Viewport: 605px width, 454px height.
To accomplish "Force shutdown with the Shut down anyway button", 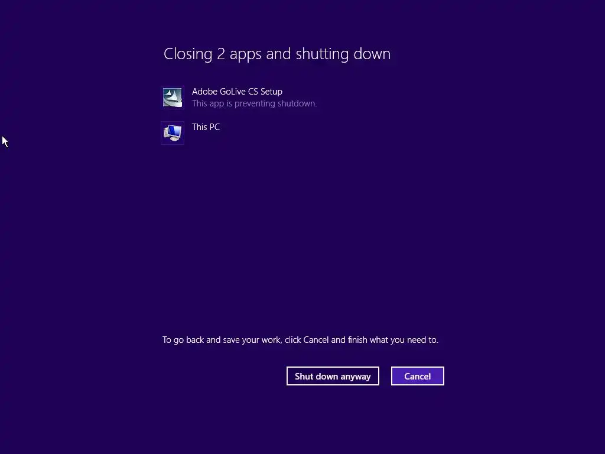I will coord(333,376).
